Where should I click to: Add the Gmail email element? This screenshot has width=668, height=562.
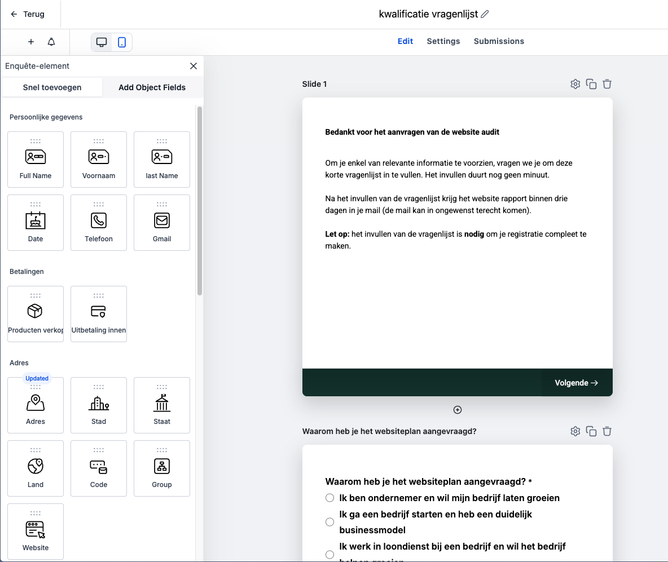(162, 223)
